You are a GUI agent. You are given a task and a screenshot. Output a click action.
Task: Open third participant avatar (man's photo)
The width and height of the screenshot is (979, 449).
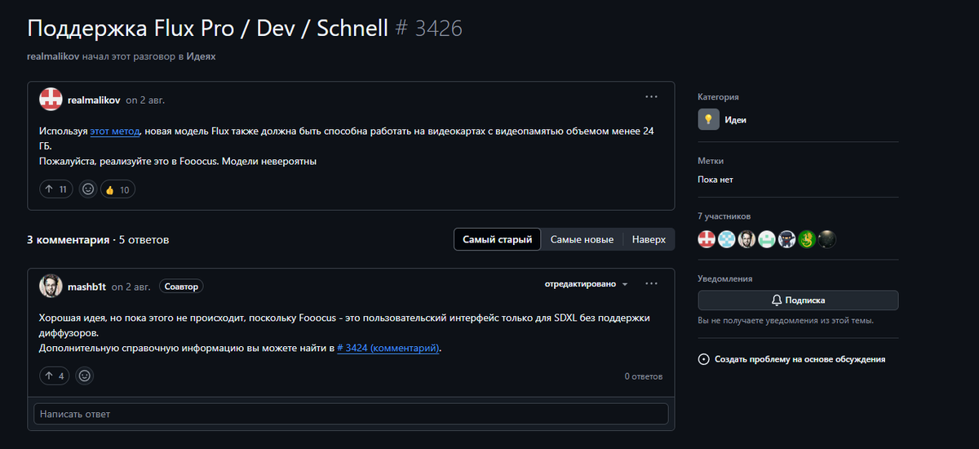746,239
